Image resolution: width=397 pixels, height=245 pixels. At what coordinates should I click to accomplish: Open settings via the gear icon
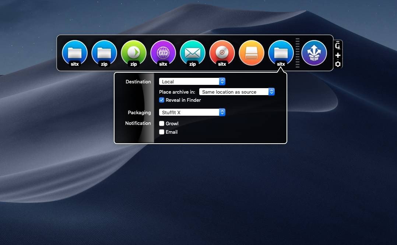point(338,64)
